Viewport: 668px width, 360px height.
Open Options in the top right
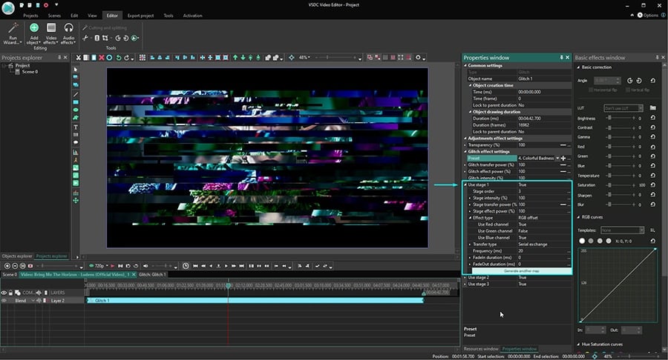click(x=647, y=15)
